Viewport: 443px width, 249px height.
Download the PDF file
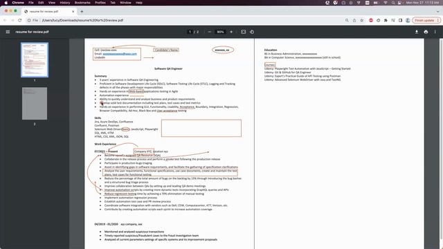(x=417, y=32)
